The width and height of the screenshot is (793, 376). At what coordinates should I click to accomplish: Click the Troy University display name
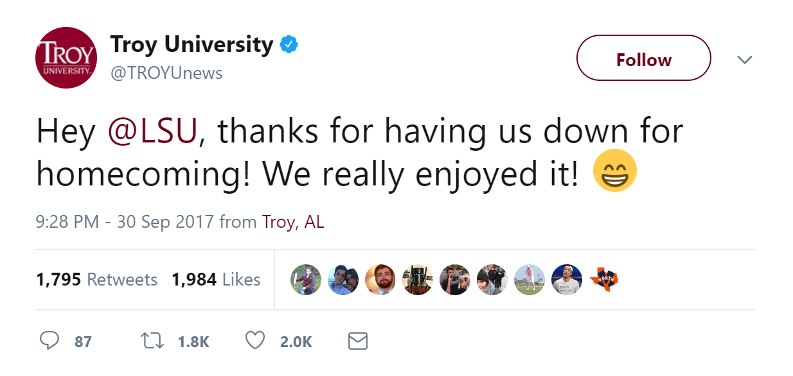192,45
